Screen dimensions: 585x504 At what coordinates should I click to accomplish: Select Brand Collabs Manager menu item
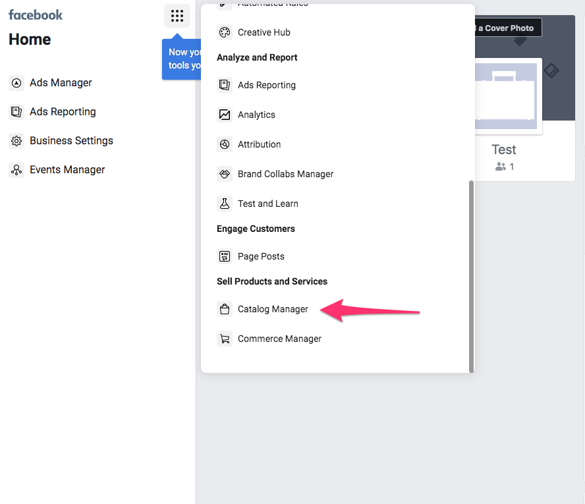point(285,174)
